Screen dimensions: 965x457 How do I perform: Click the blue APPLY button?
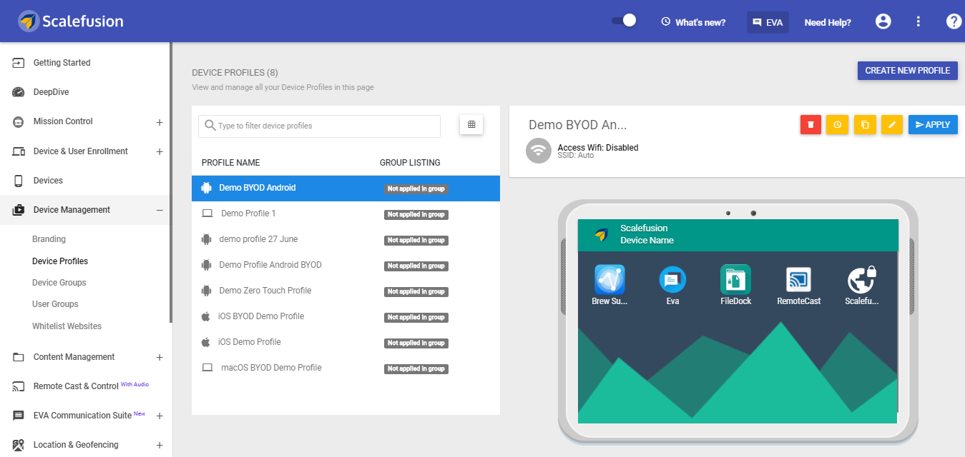coord(933,124)
